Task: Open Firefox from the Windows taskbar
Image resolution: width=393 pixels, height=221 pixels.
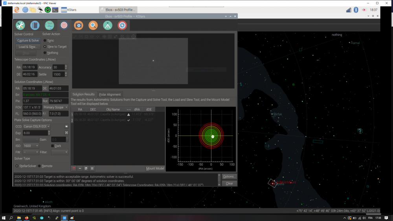Action: tap(27, 218)
